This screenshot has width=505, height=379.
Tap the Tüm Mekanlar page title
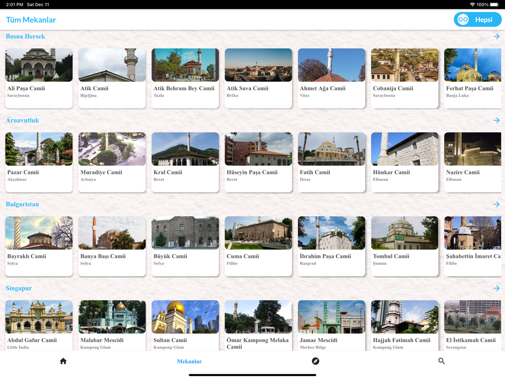click(31, 20)
